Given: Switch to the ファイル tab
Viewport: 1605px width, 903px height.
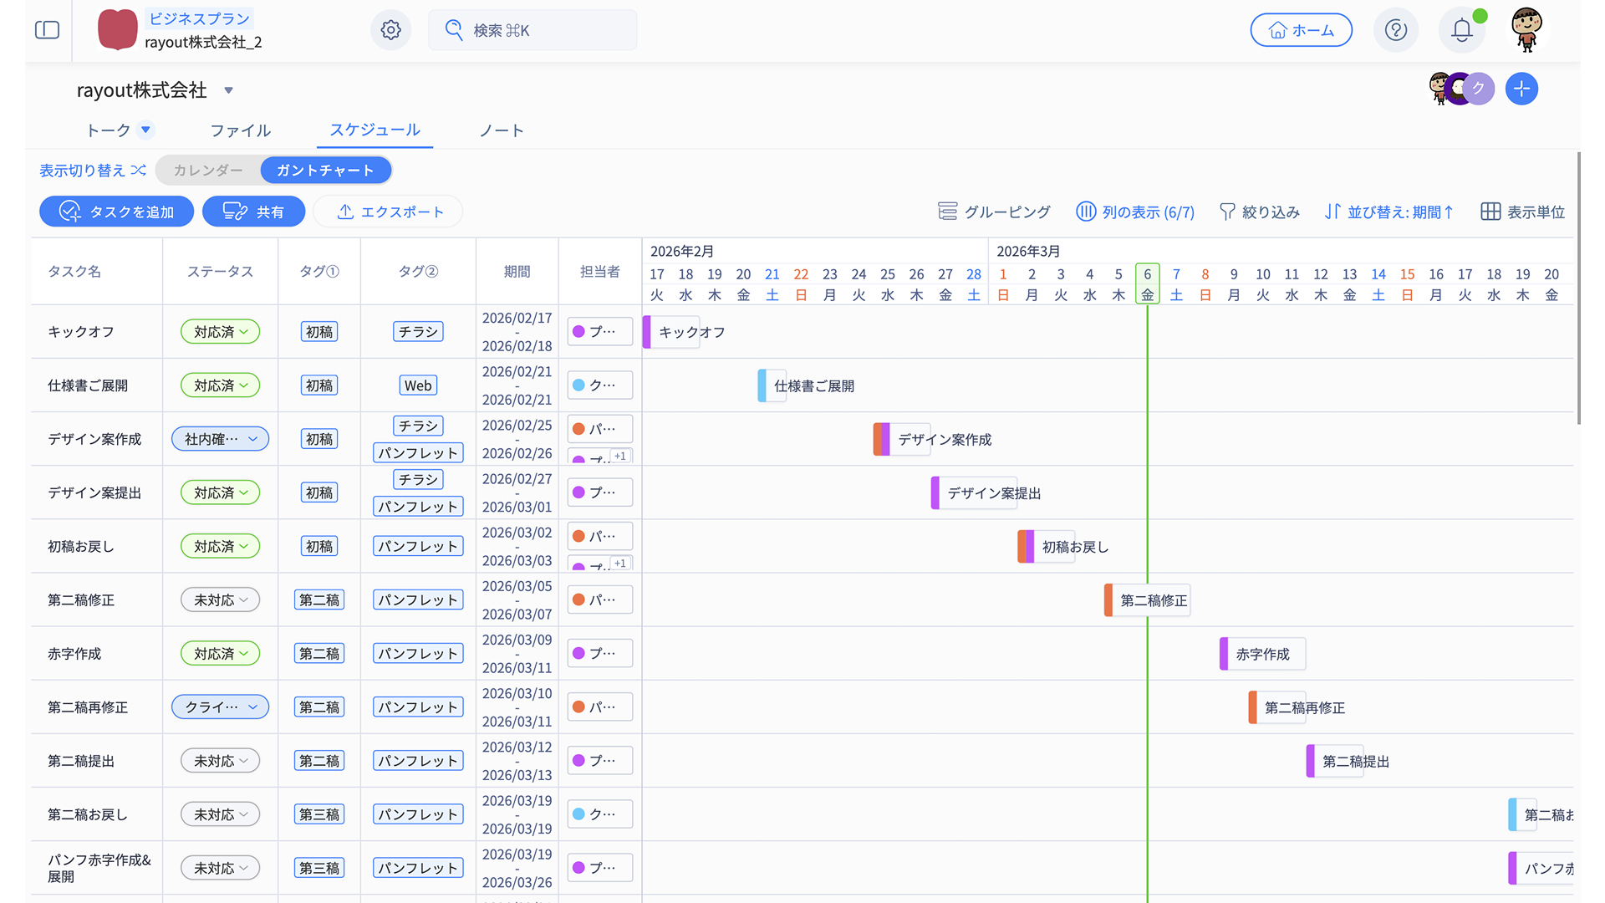Looking at the screenshot, I should click(240, 130).
